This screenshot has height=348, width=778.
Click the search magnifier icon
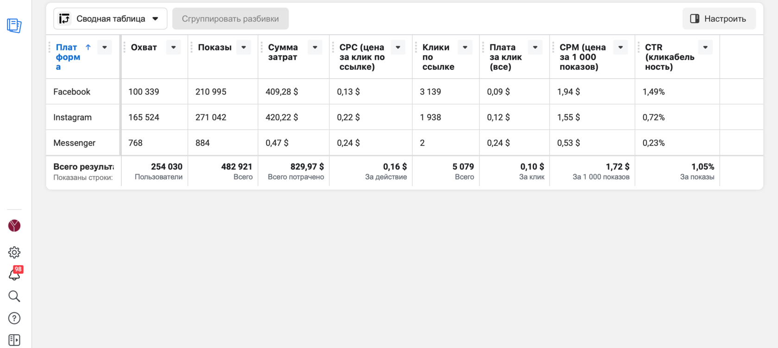(x=14, y=296)
